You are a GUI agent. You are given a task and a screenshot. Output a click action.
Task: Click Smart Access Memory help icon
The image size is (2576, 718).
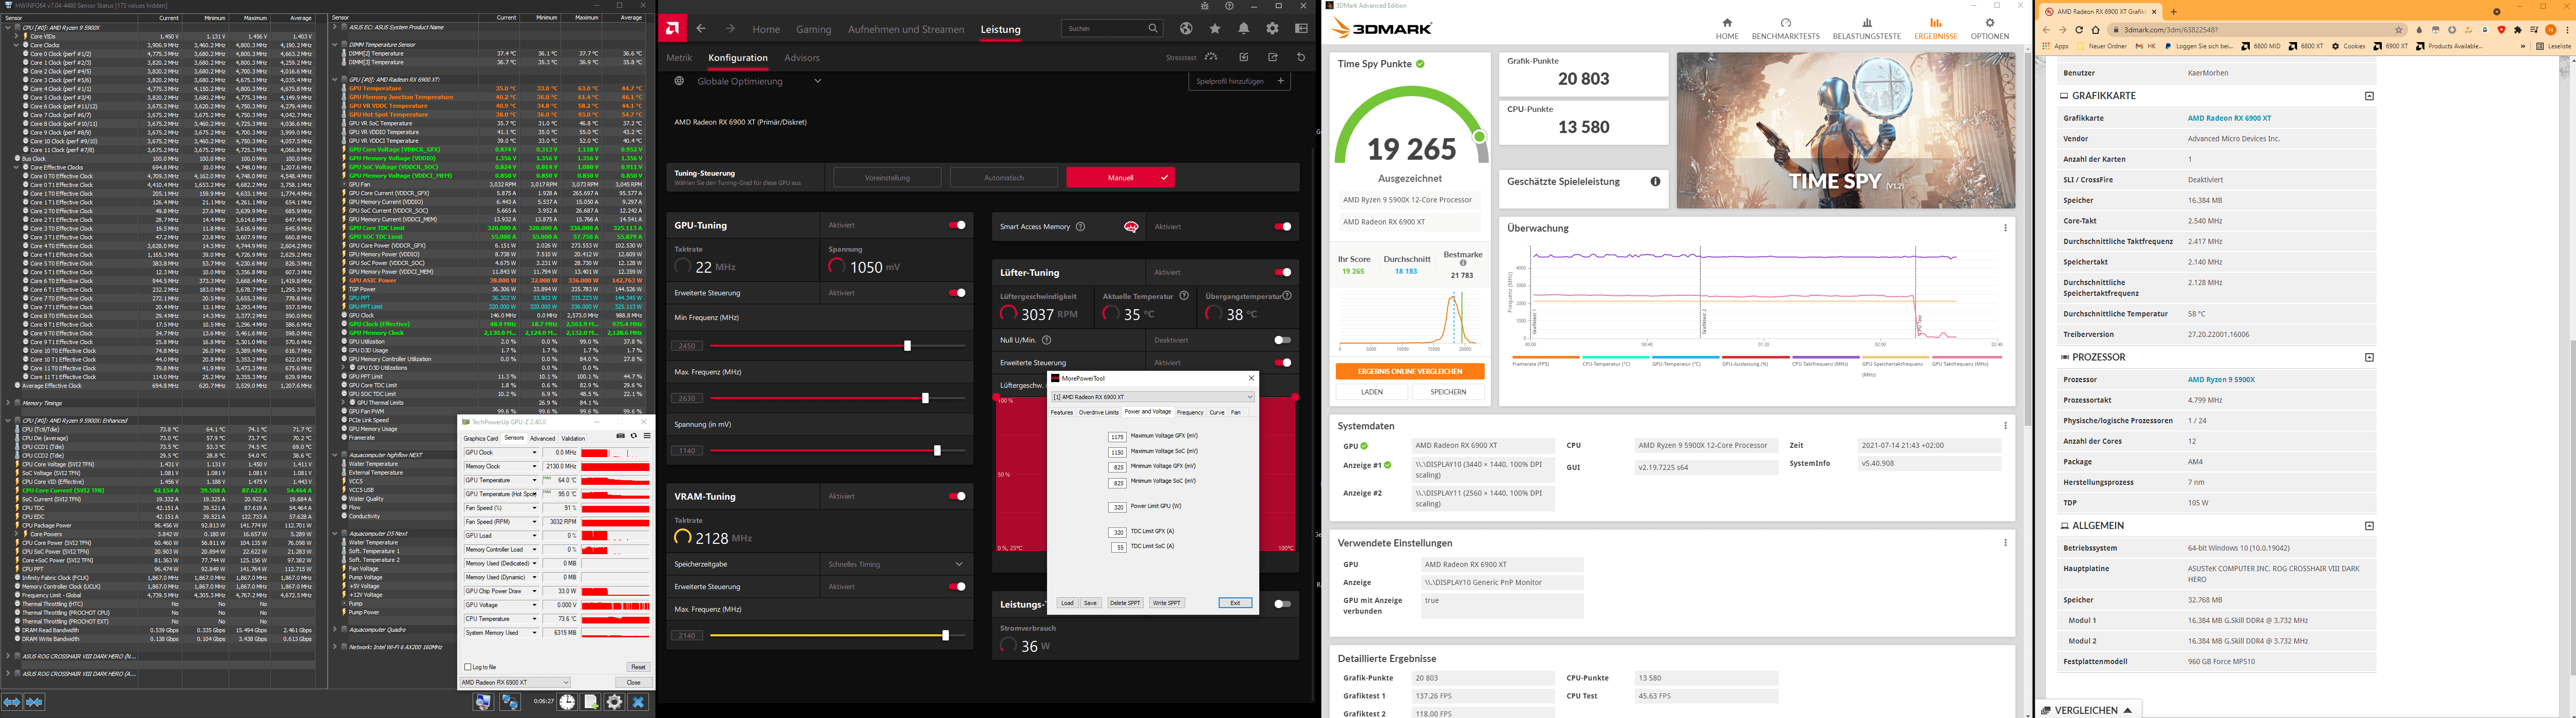click(1080, 227)
